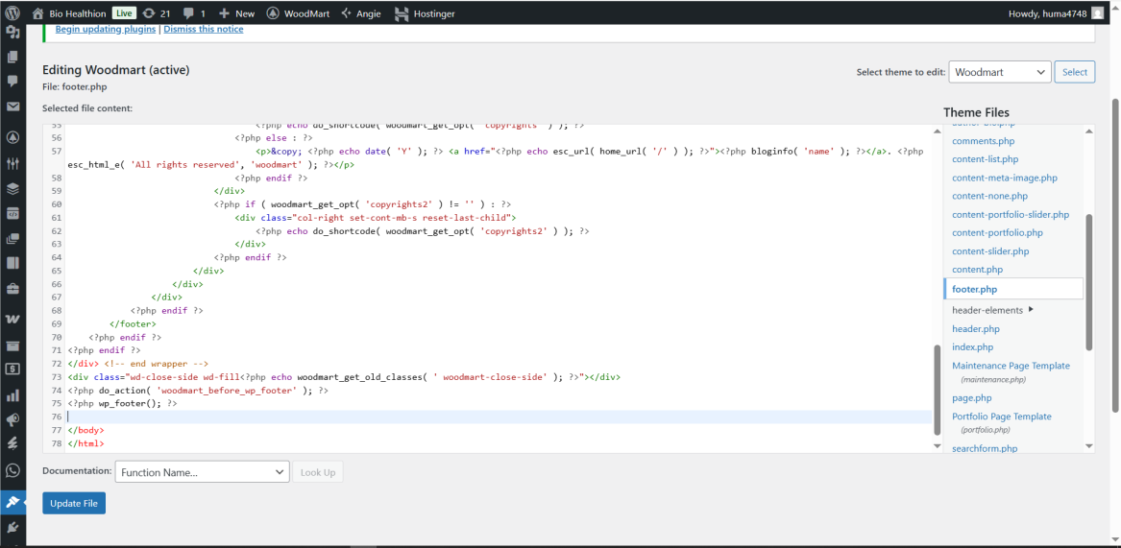This screenshot has width=1121, height=548.
Task: Open Portfolio Page Template file
Action: (1002, 417)
